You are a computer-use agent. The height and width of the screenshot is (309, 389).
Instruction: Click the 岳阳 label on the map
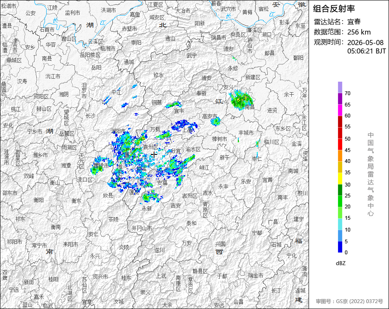pos(96,67)
